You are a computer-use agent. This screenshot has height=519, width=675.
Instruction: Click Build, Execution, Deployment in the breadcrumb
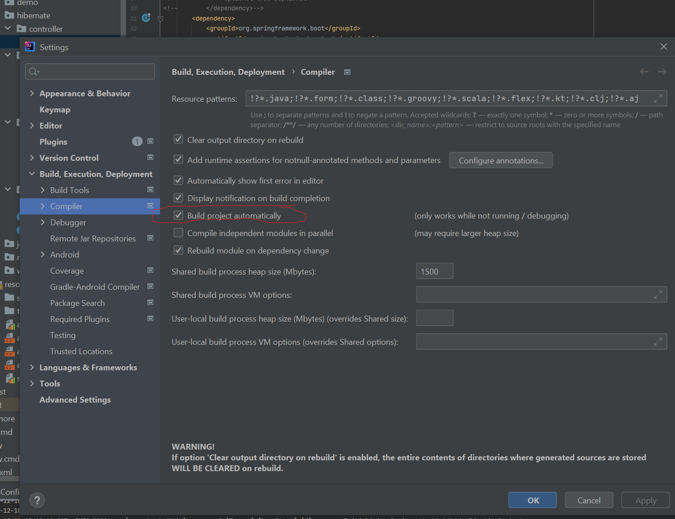click(228, 72)
